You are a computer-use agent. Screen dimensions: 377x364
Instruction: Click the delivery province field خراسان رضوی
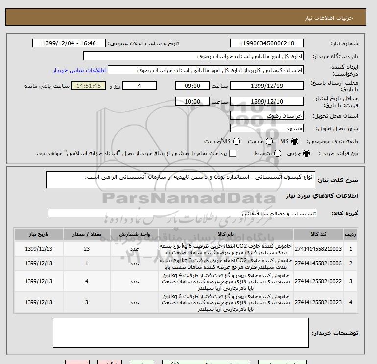coord(267,116)
